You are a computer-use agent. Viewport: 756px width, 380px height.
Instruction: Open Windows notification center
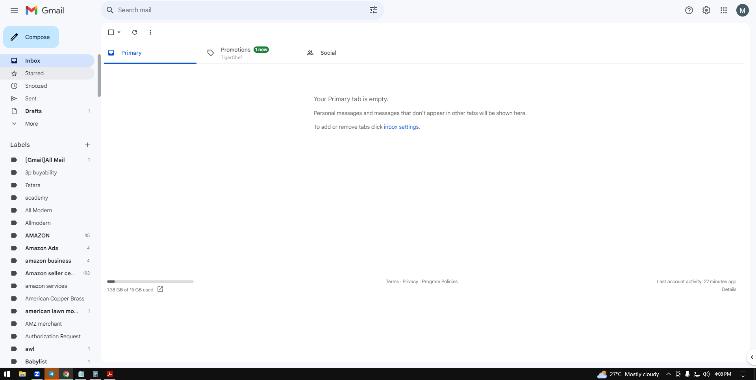click(743, 374)
